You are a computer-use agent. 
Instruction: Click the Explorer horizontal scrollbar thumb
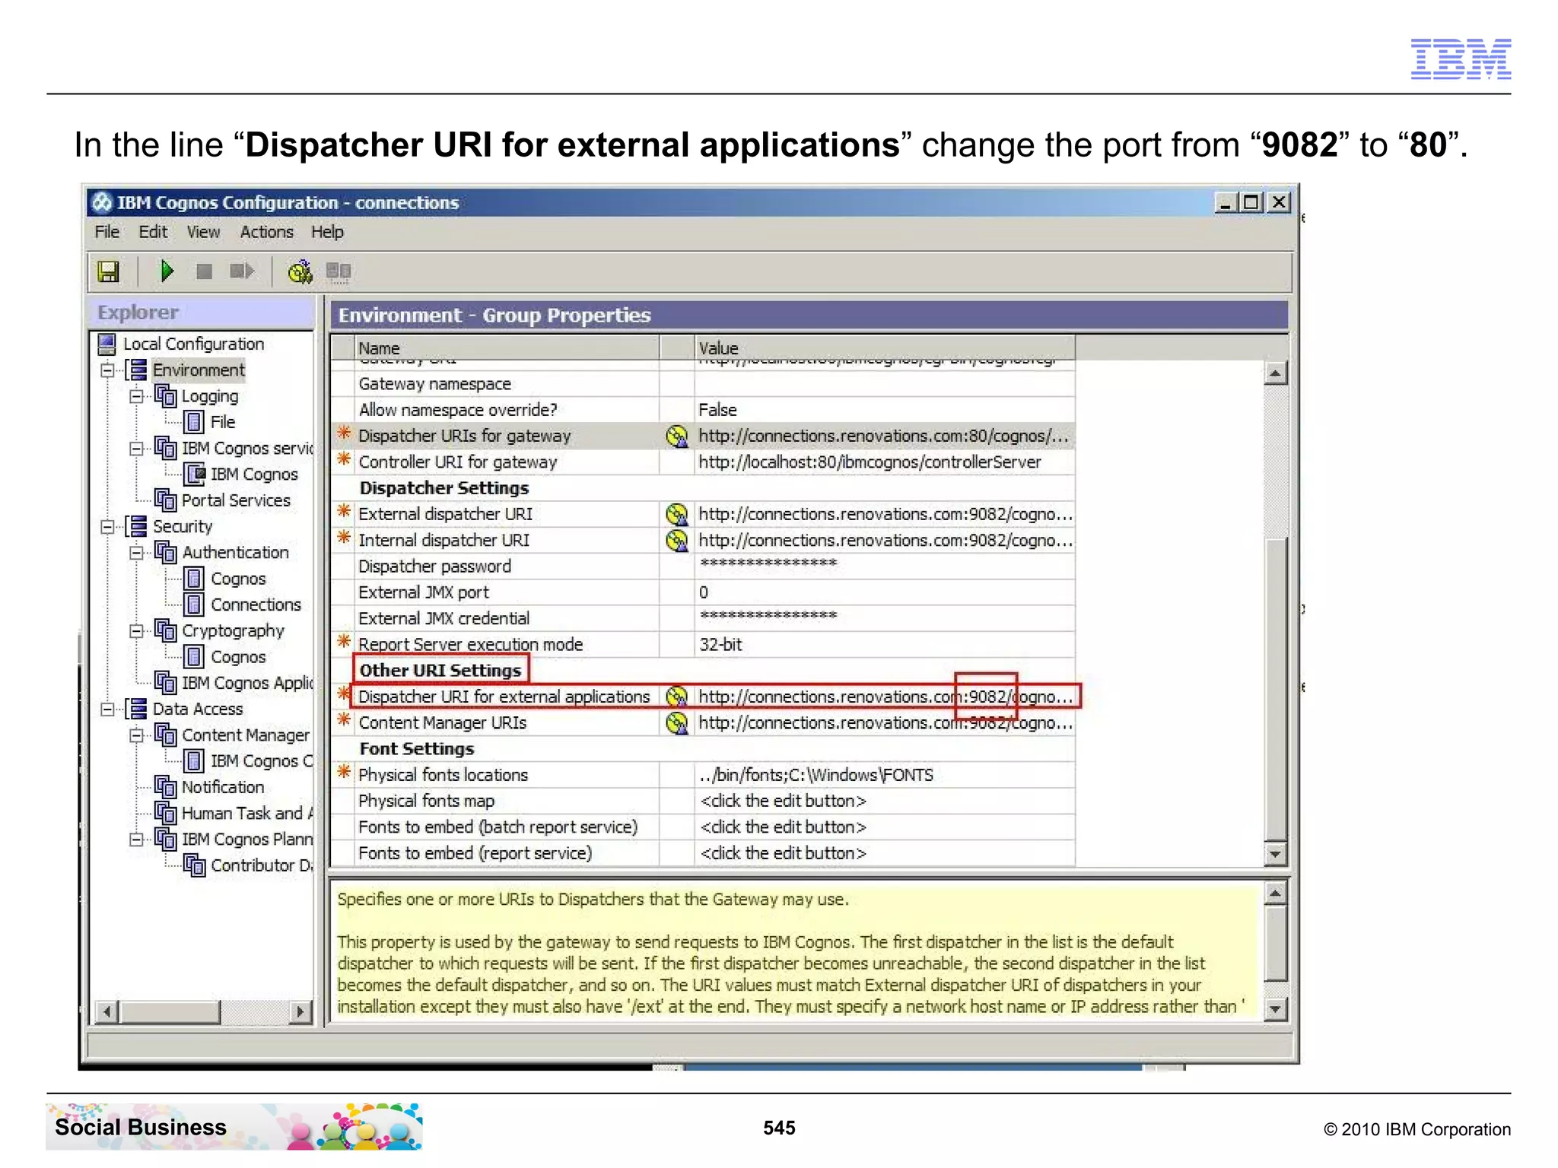[170, 1011]
